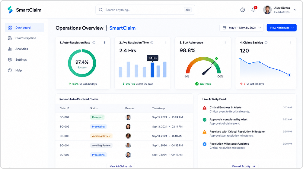Open the notifications bell
Viewport: 303px width, 169px height.
(x=253, y=10)
